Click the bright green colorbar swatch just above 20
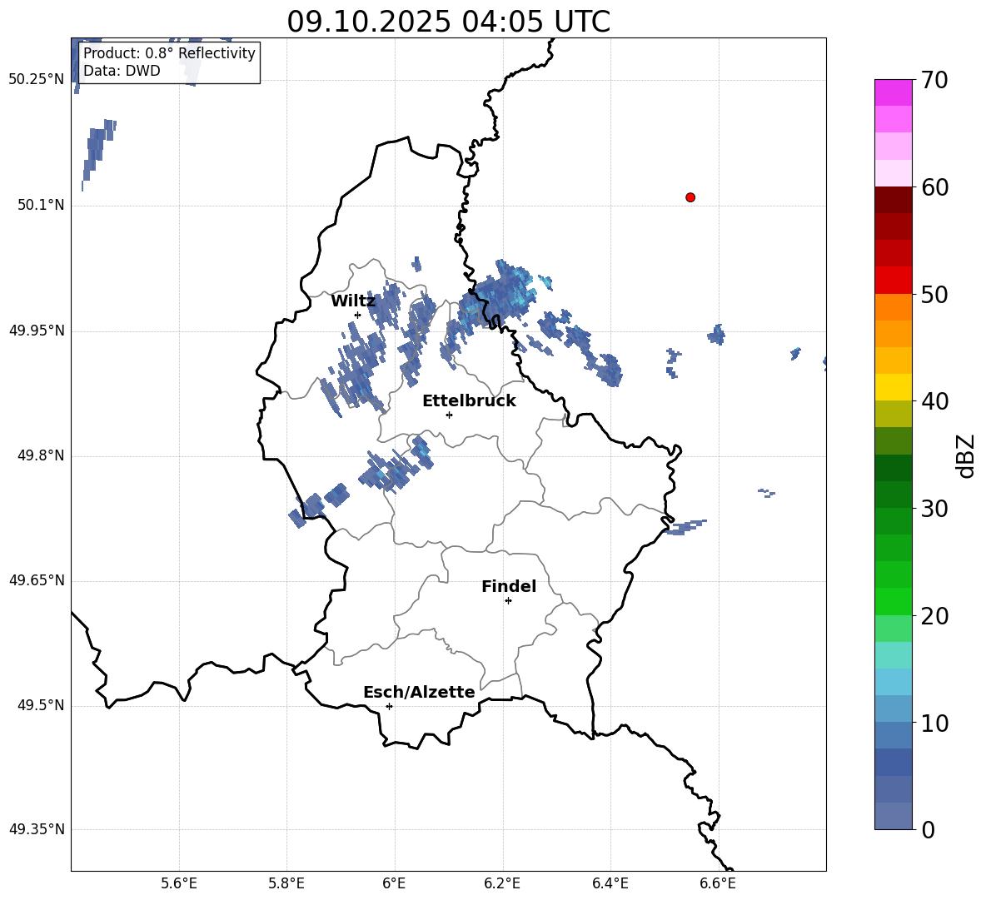 point(893,601)
